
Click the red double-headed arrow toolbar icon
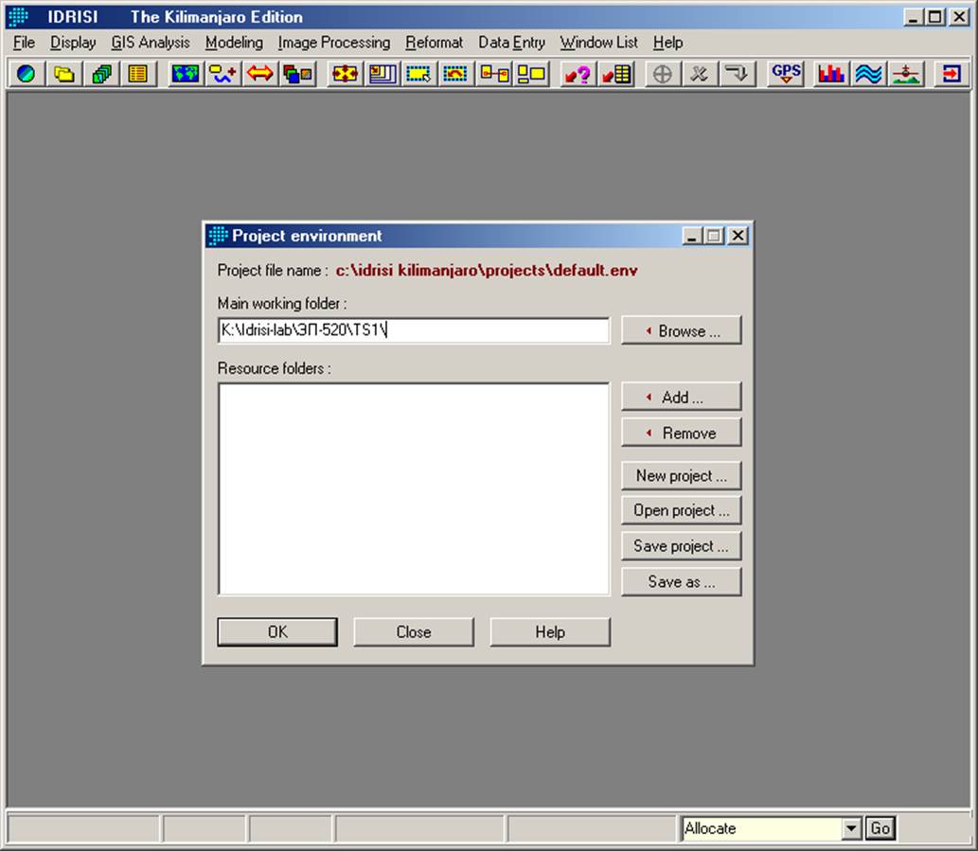click(260, 74)
